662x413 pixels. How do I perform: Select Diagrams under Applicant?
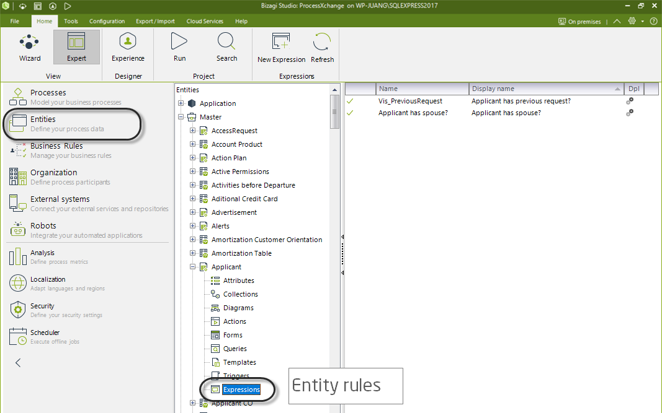tap(238, 308)
